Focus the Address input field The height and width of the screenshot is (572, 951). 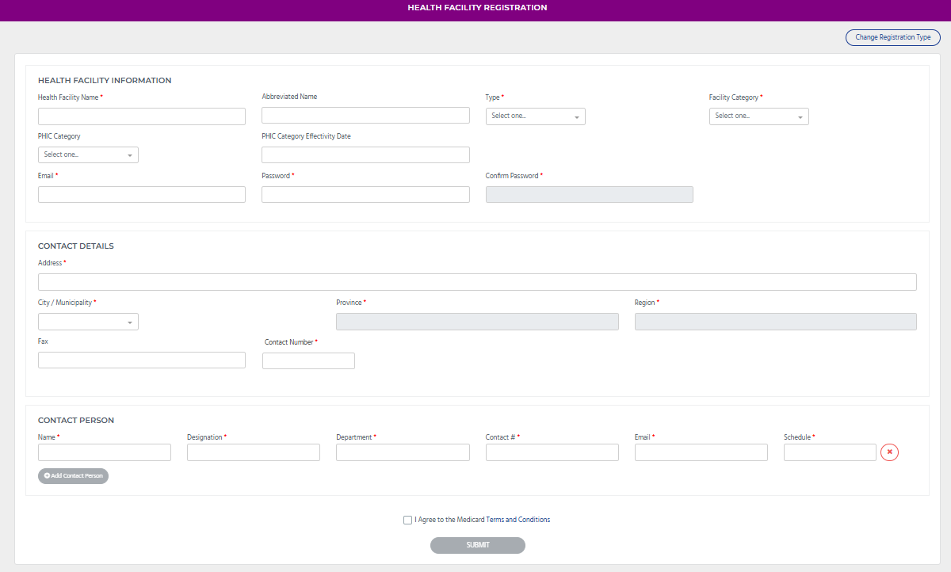(477, 282)
